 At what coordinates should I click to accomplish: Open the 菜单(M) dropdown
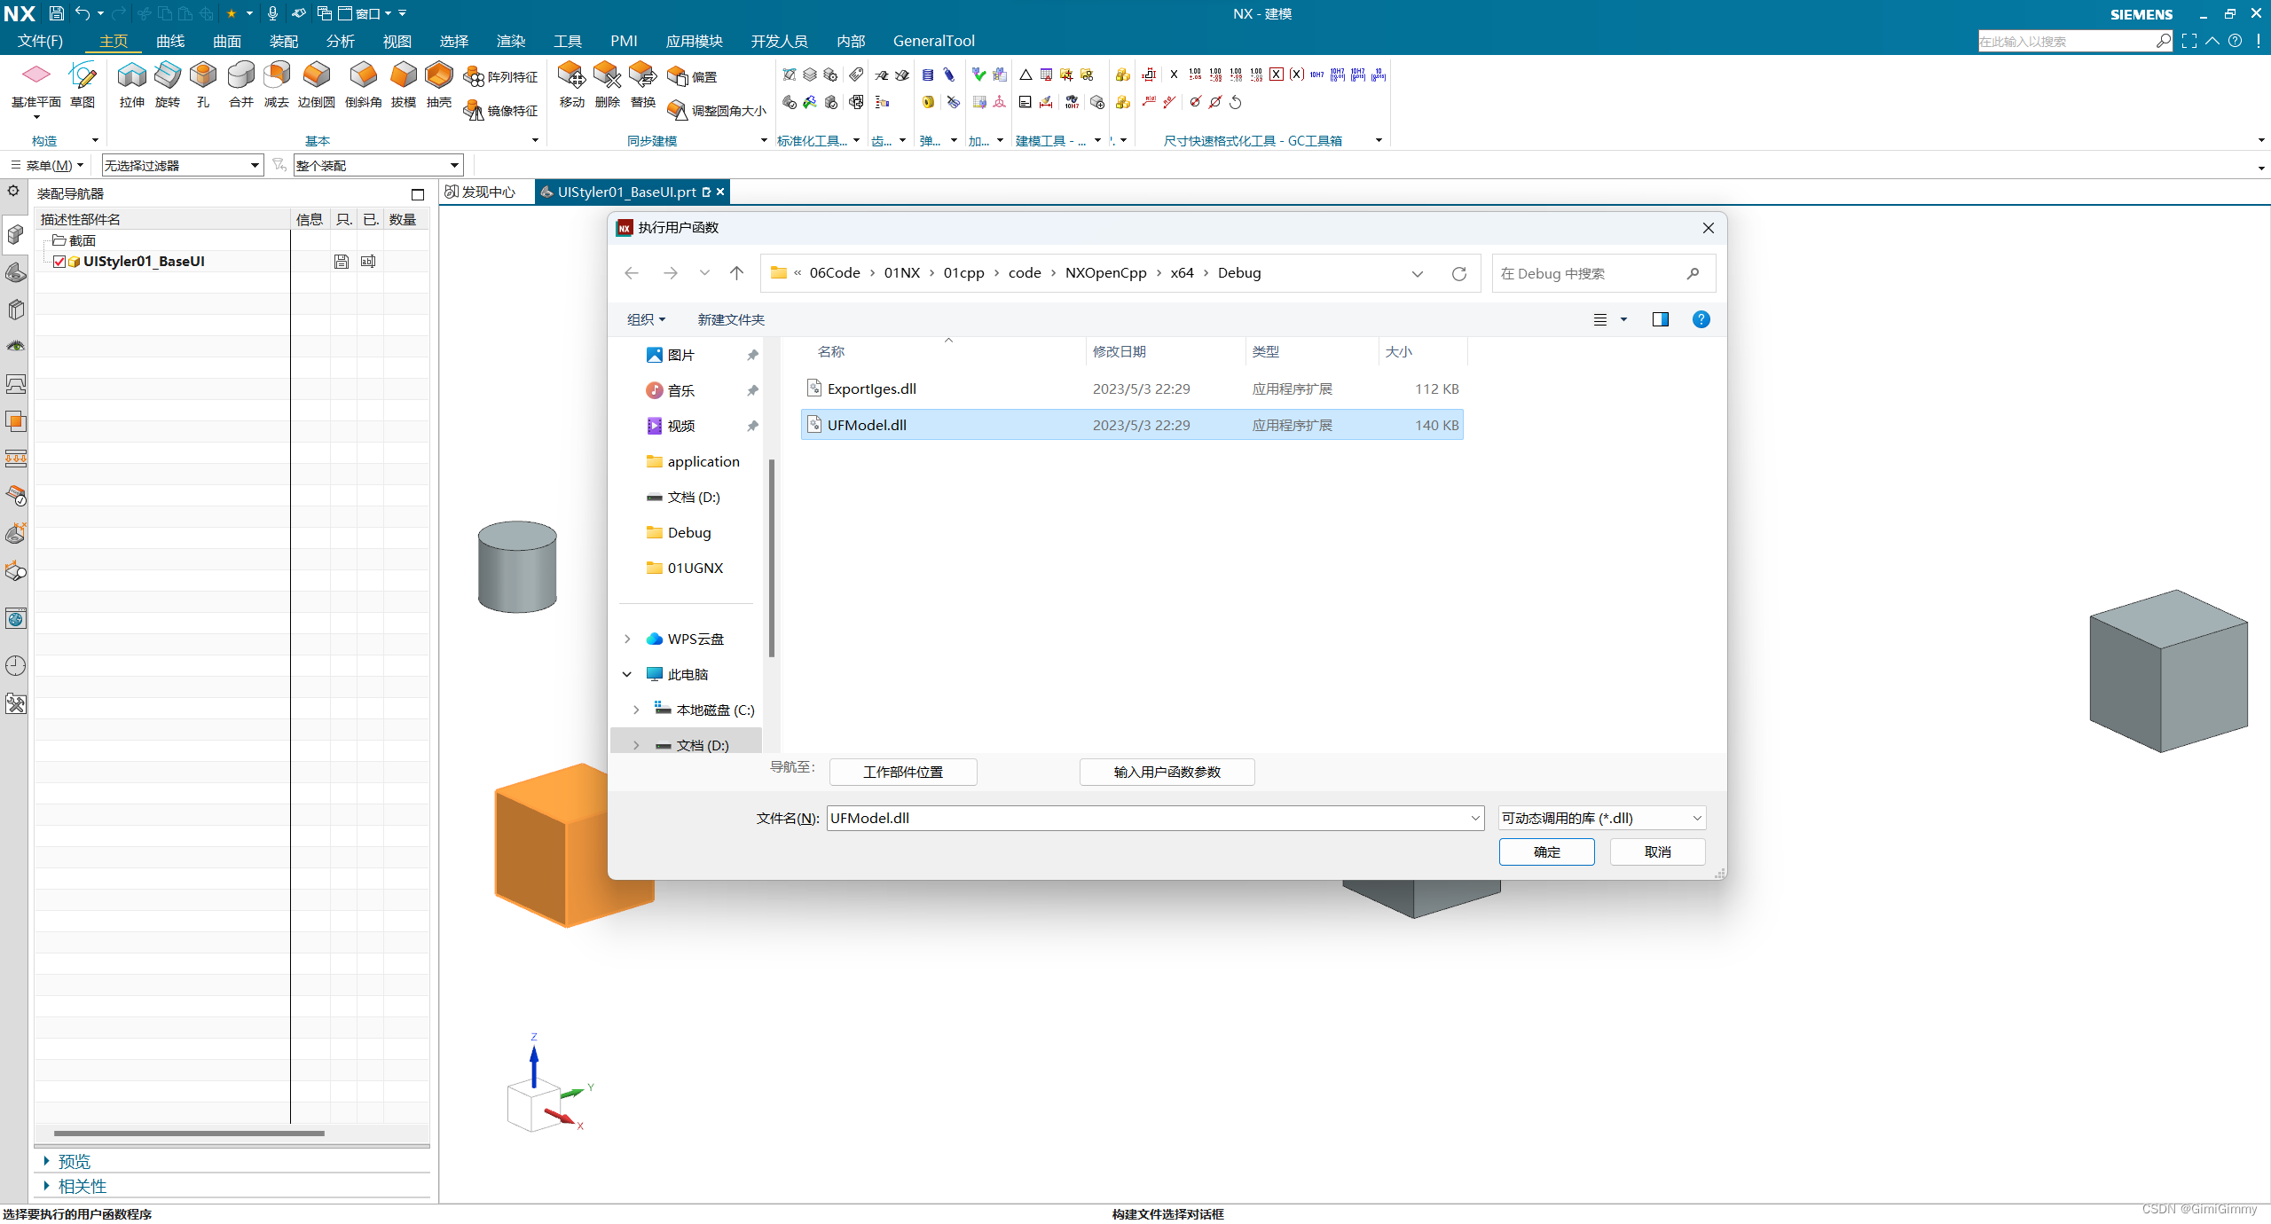[48, 165]
